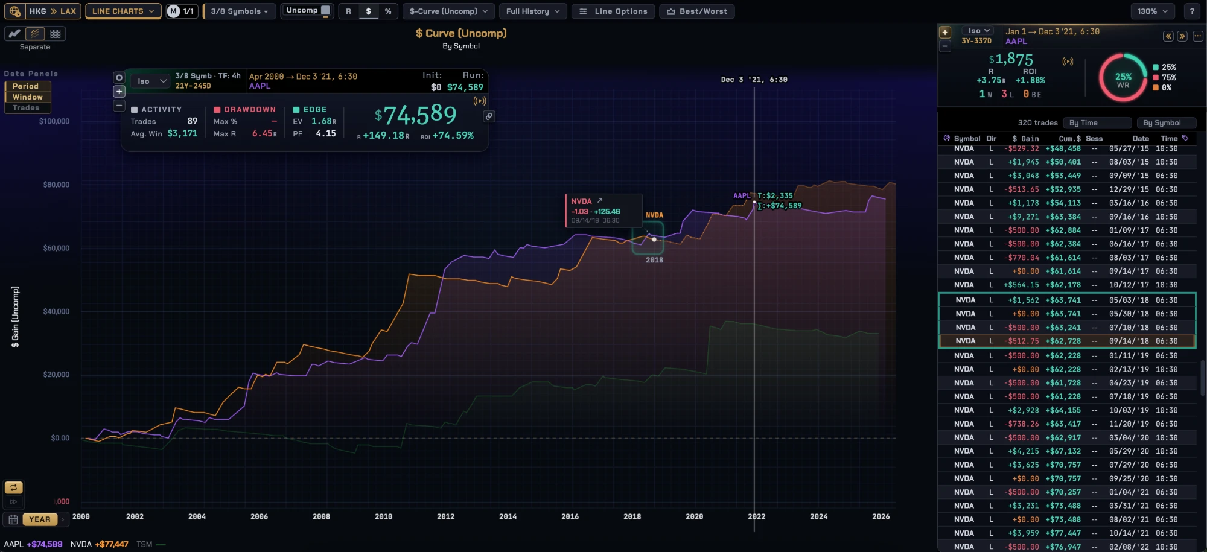Select the % unit toggle
Viewport: 1207px width, 552px height.
click(x=388, y=11)
